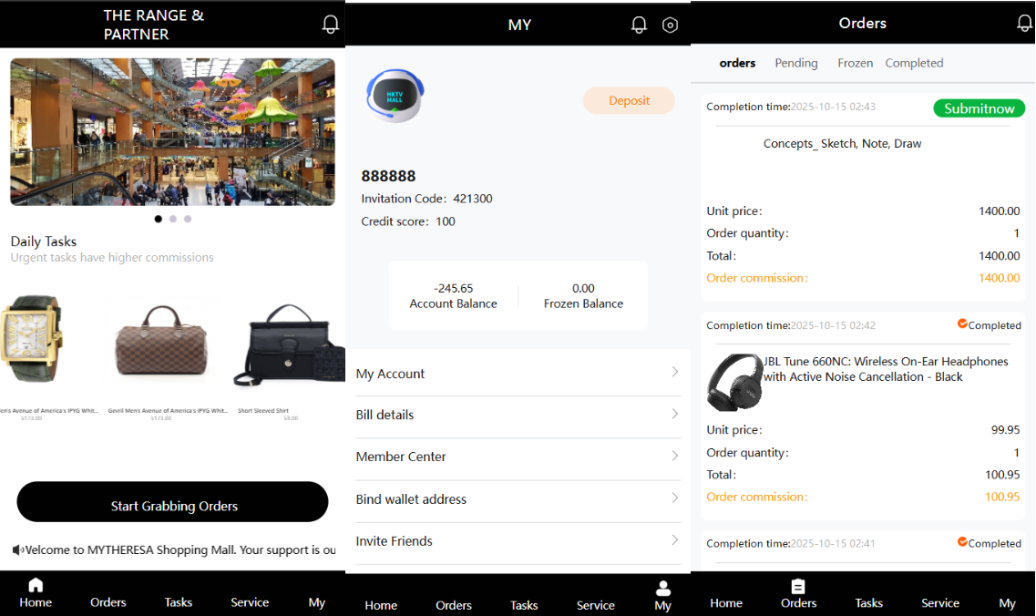Screen dimensions: 1036x616
Task: Tap 'Concepts_ Sketch, Note, Draw' order title
Action: pos(843,143)
